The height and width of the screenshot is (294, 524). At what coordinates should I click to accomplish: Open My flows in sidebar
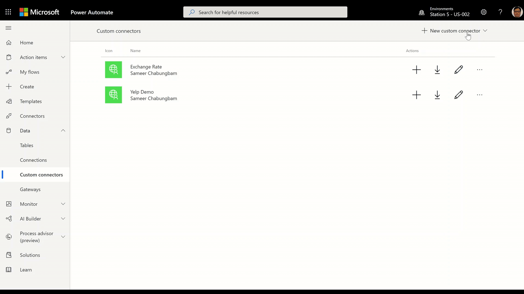tap(29, 72)
